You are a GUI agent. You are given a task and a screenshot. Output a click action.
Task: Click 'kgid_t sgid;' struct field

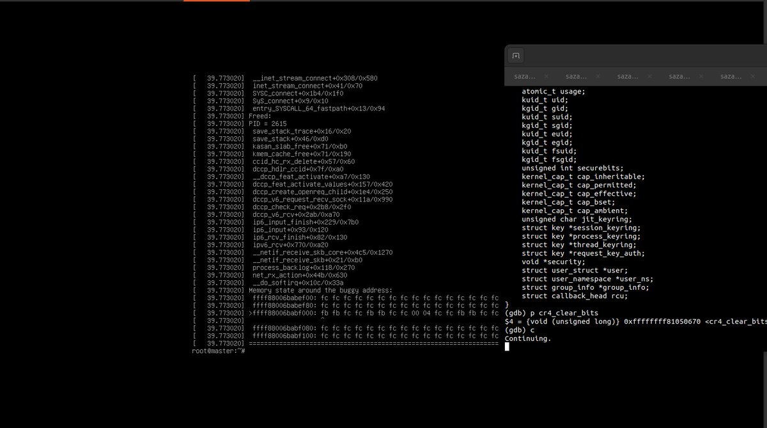point(547,125)
